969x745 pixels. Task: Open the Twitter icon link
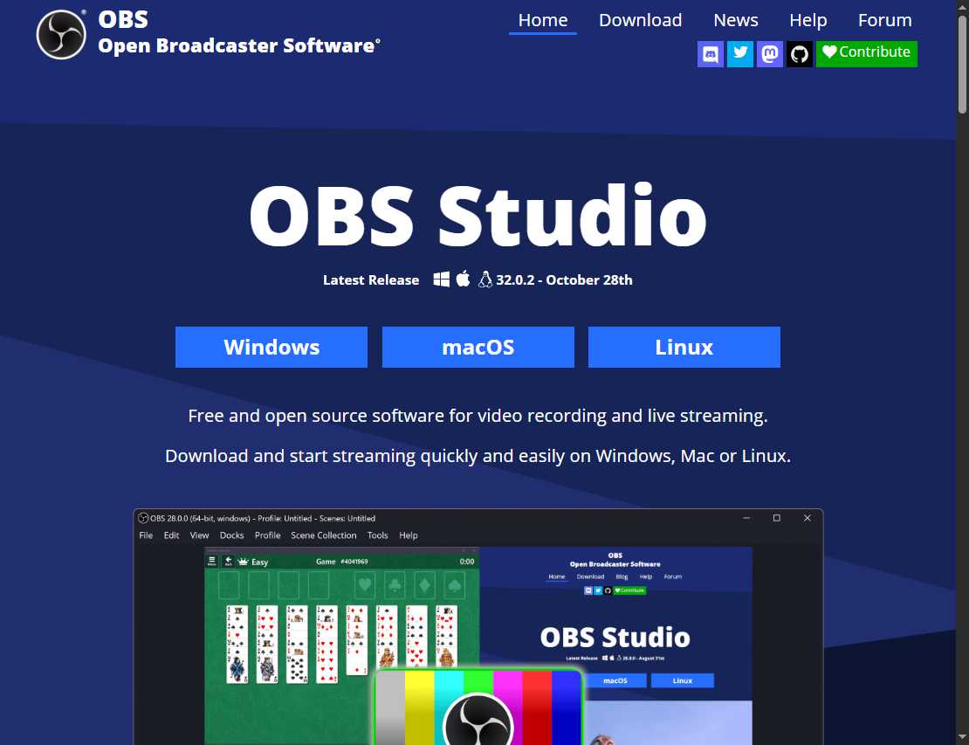pos(739,53)
